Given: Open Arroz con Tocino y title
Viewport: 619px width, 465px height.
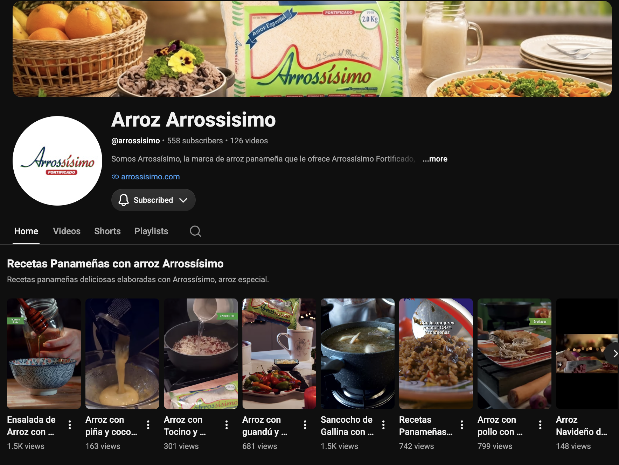Looking at the screenshot, I should pyautogui.click(x=185, y=425).
